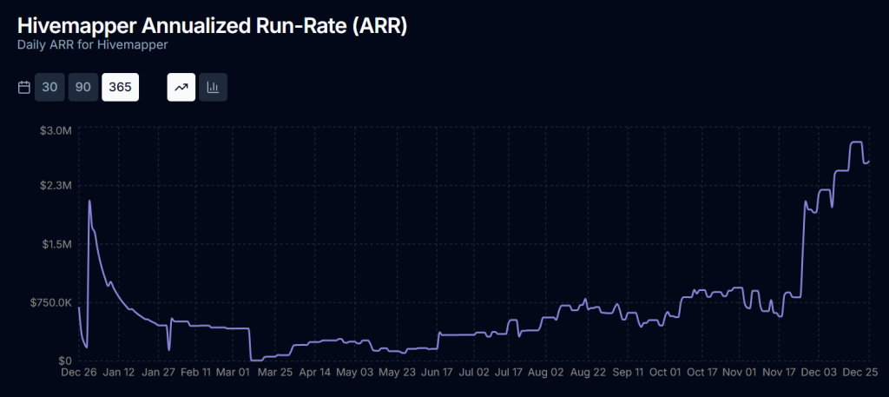Click the $750.0K y-axis label
Screen dimensions: 889x397
point(49,302)
